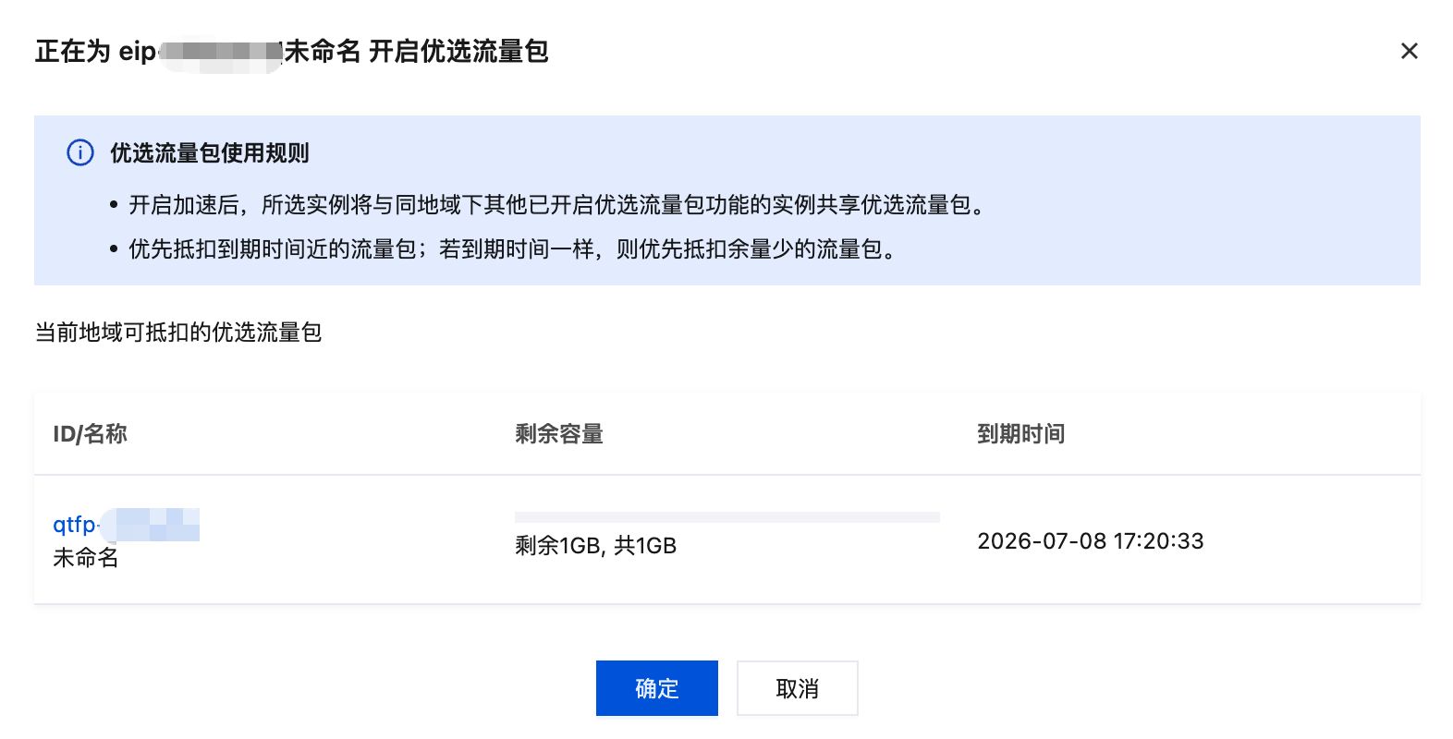Click 开启优选流量包 in the dialog title
The width and height of the screenshot is (1453, 739).
pos(458,52)
